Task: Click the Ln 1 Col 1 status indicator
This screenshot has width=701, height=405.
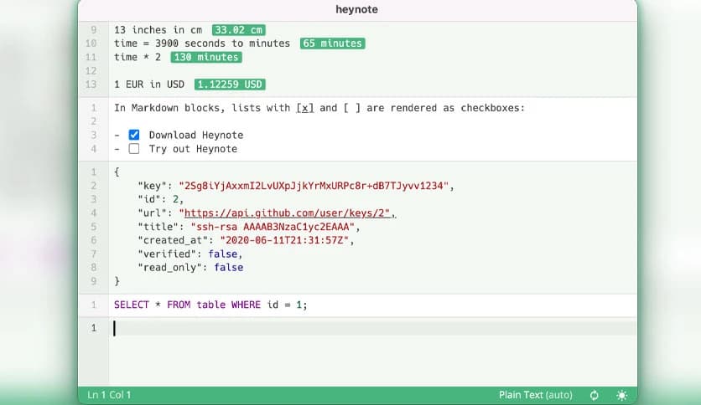Action: click(x=109, y=395)
